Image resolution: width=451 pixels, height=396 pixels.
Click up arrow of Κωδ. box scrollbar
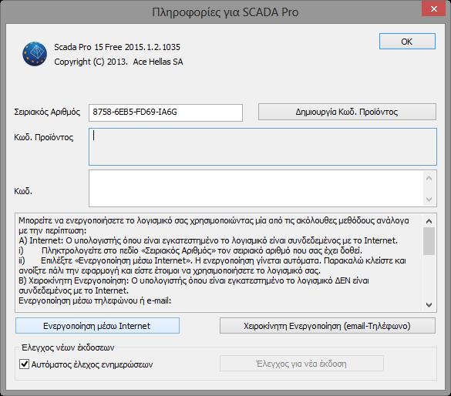[x=429, y=179]
